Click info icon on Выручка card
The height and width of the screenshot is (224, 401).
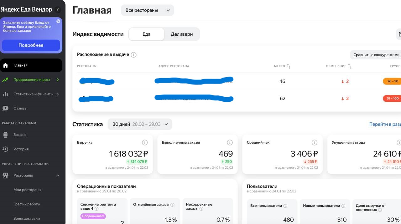pos(145,143)
